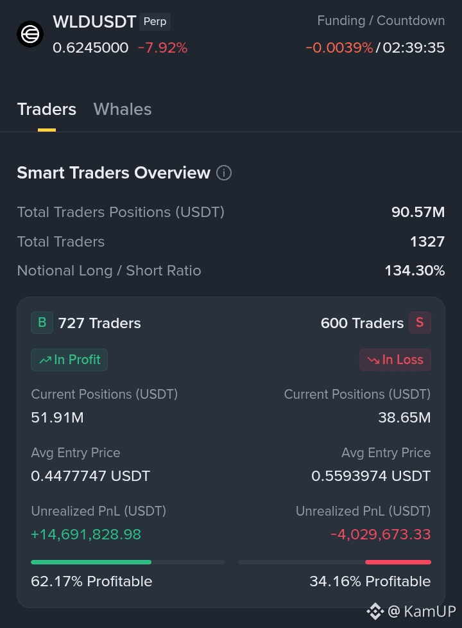Click the Perp contract label
Viewport: 462px width, 628px height.
155,22
